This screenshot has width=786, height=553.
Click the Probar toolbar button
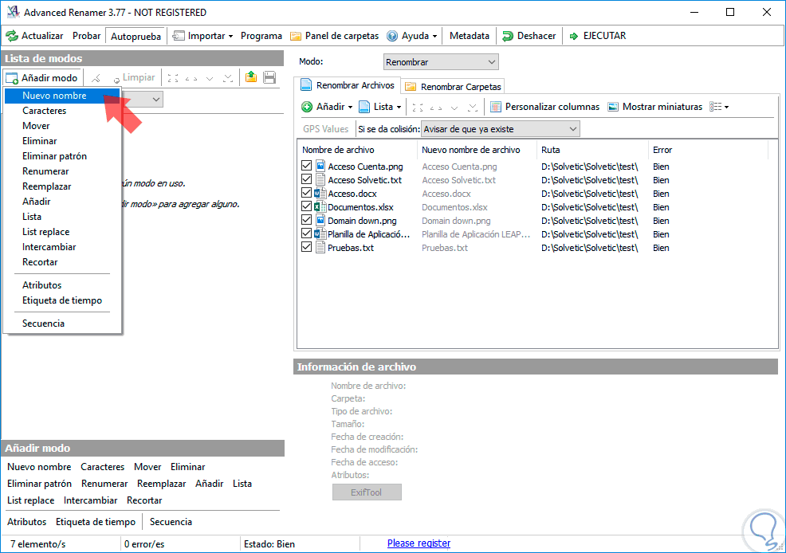(x=86, y=36)
